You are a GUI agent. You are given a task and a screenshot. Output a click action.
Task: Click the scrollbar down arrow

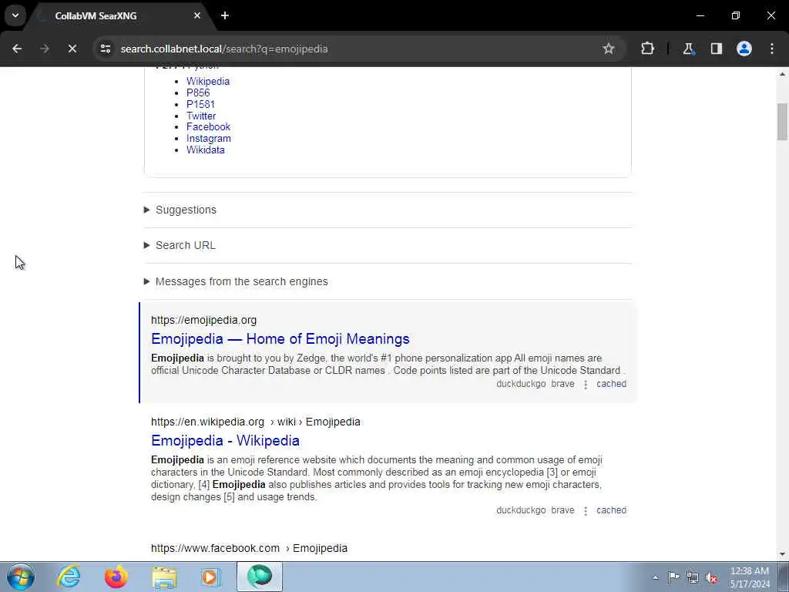pos(783,554)
